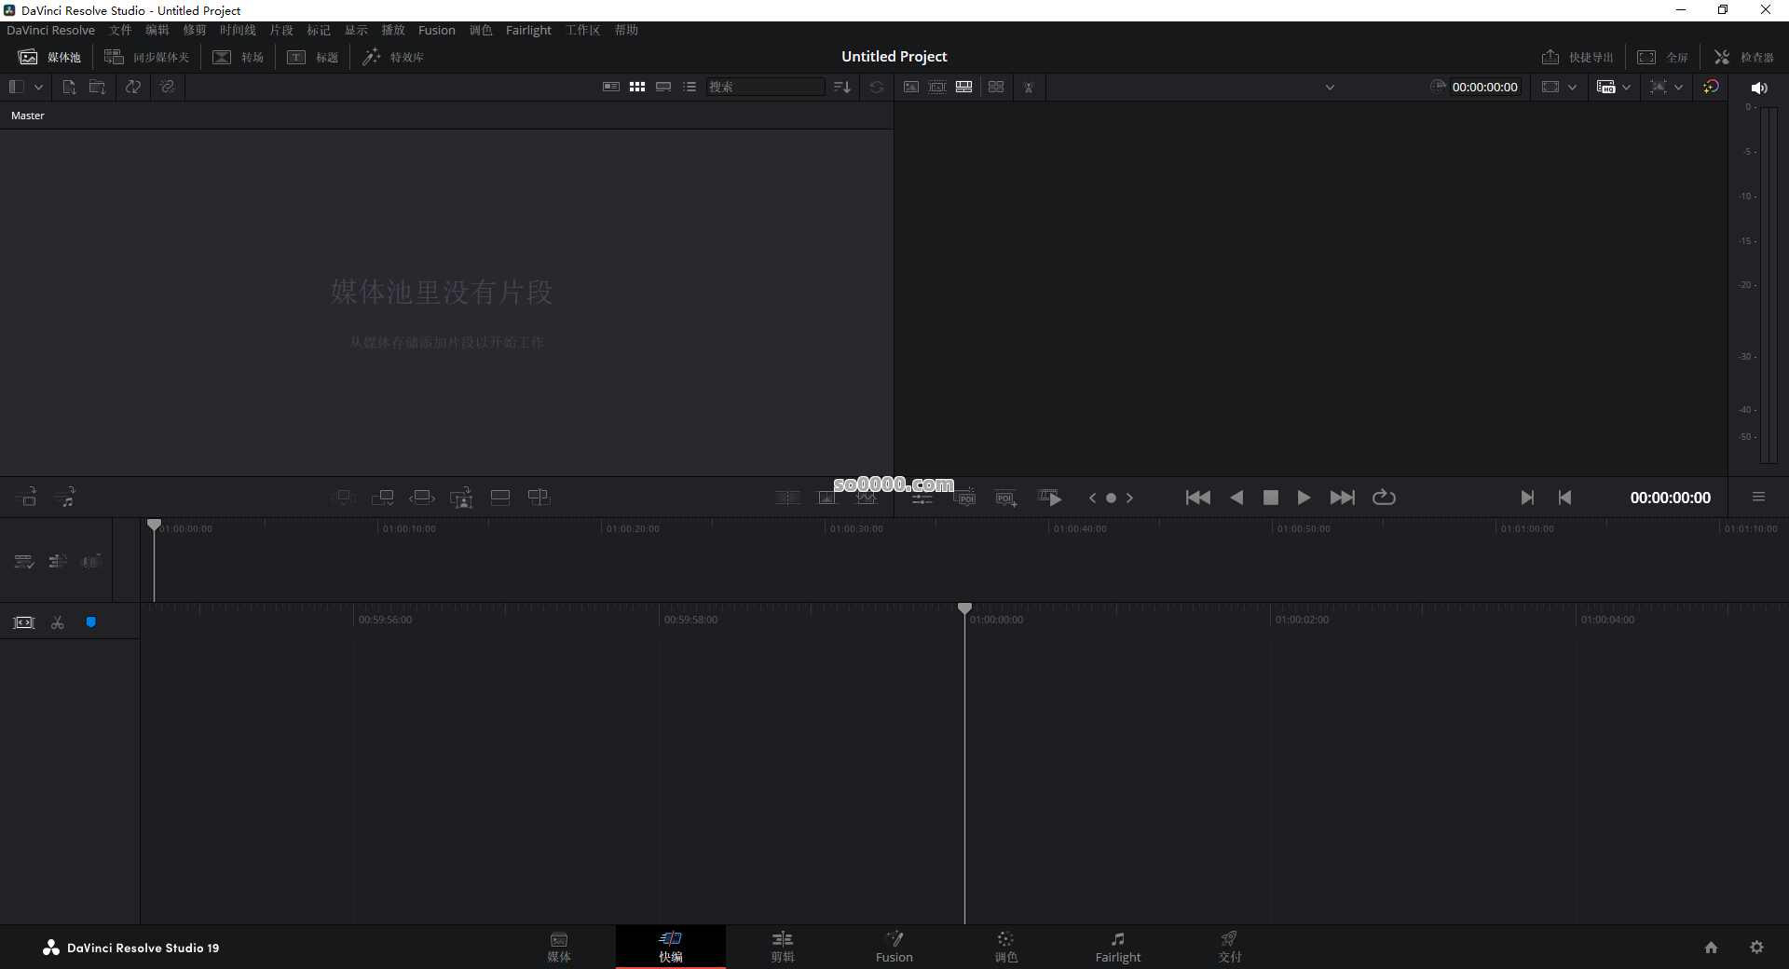Open the Effects Library (特效库)

point(393,57)
